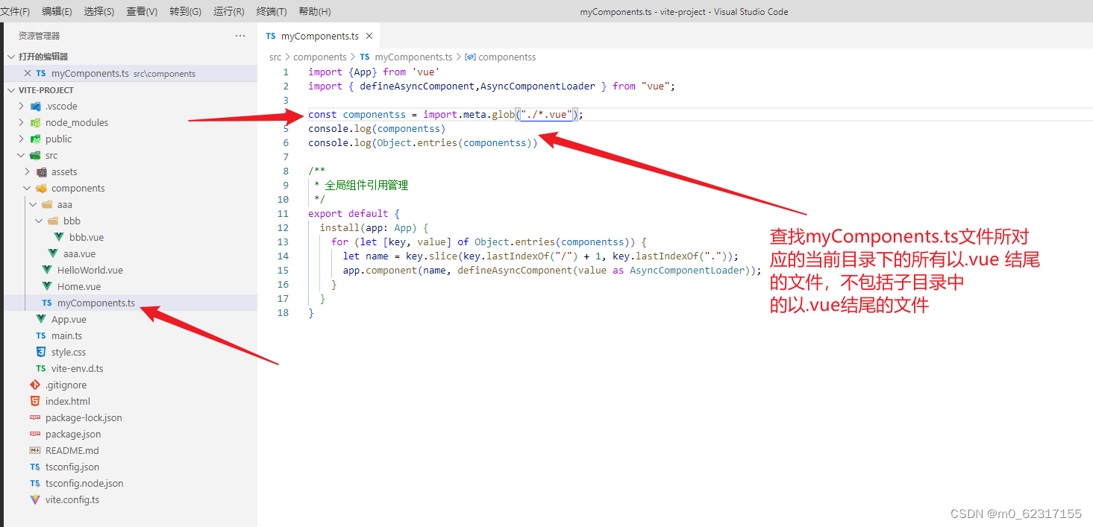Open the 运行(R) menu
The image size is (1093, 527).
coord(228,11)
